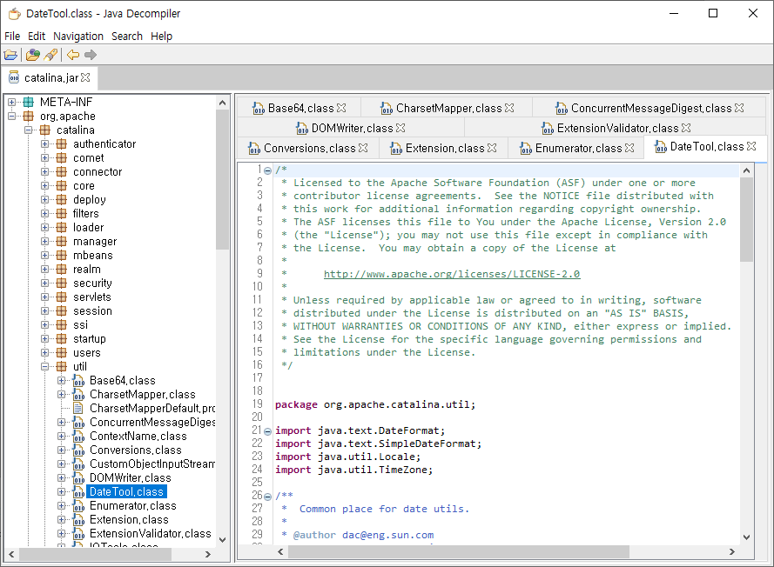The height and width of the screenshot is (567, 774).
Task: Switch to the Conversions.class tab
Action: pos(308,147)
